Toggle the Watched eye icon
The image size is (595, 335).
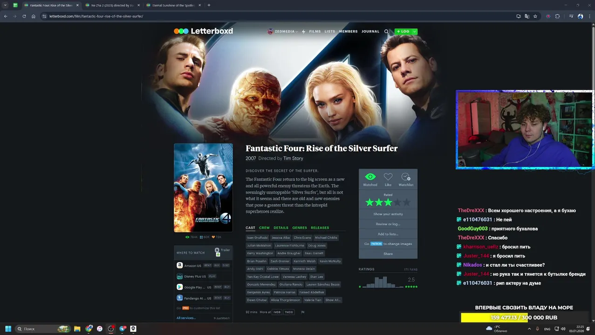pyautogui.click(x=370, y=177)
